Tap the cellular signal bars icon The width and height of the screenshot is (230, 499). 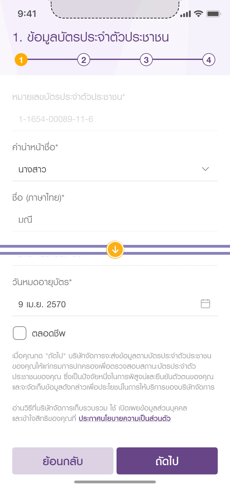tap(186, 14)
